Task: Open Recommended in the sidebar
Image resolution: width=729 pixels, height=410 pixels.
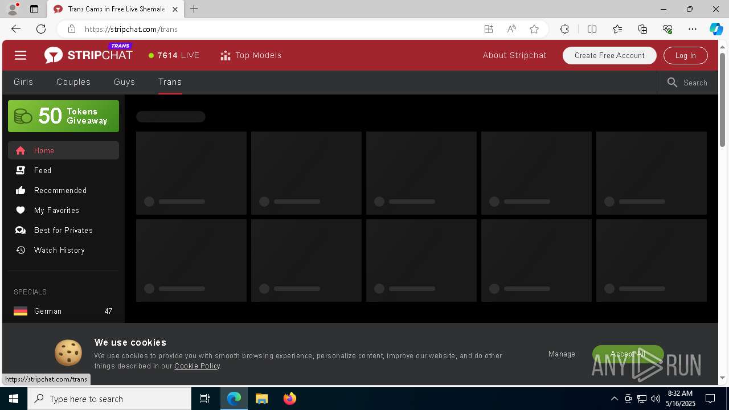Action: [x=63, y=190]
